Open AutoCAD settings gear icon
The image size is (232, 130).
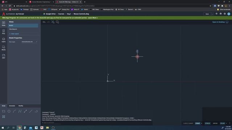pos(216,14)
